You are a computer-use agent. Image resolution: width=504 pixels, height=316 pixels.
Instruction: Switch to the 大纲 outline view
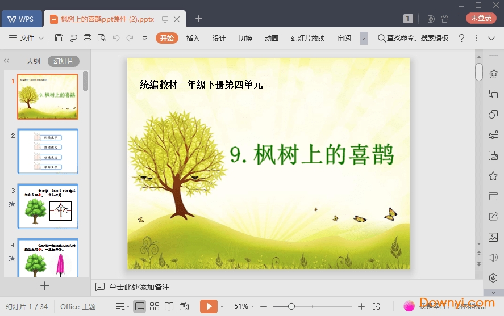tap(33, 61)
